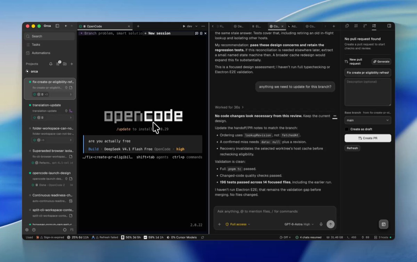The height and width of the screenshot is (262, 417).
Task: Click the Ask anything chat input
Action: 275,211
